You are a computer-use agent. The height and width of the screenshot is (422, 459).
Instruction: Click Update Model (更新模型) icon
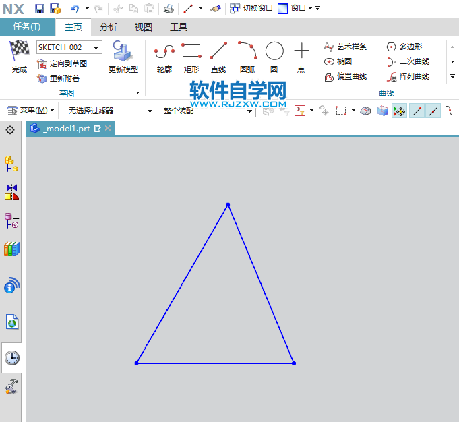123,57
